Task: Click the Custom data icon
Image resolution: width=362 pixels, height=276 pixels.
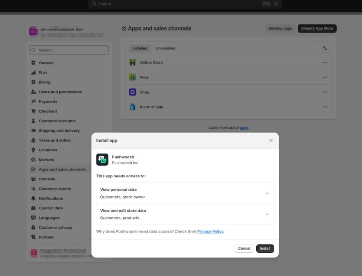Action: 33,208
